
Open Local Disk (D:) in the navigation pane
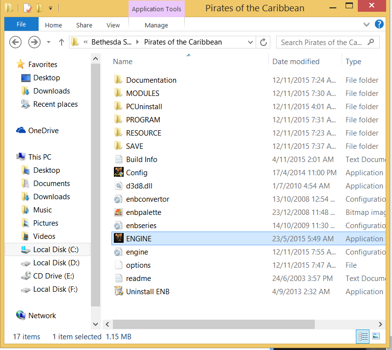[x=56, y=263]
